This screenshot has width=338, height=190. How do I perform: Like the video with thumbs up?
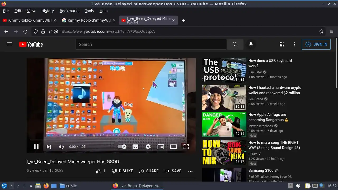click(x=101, y=171)
